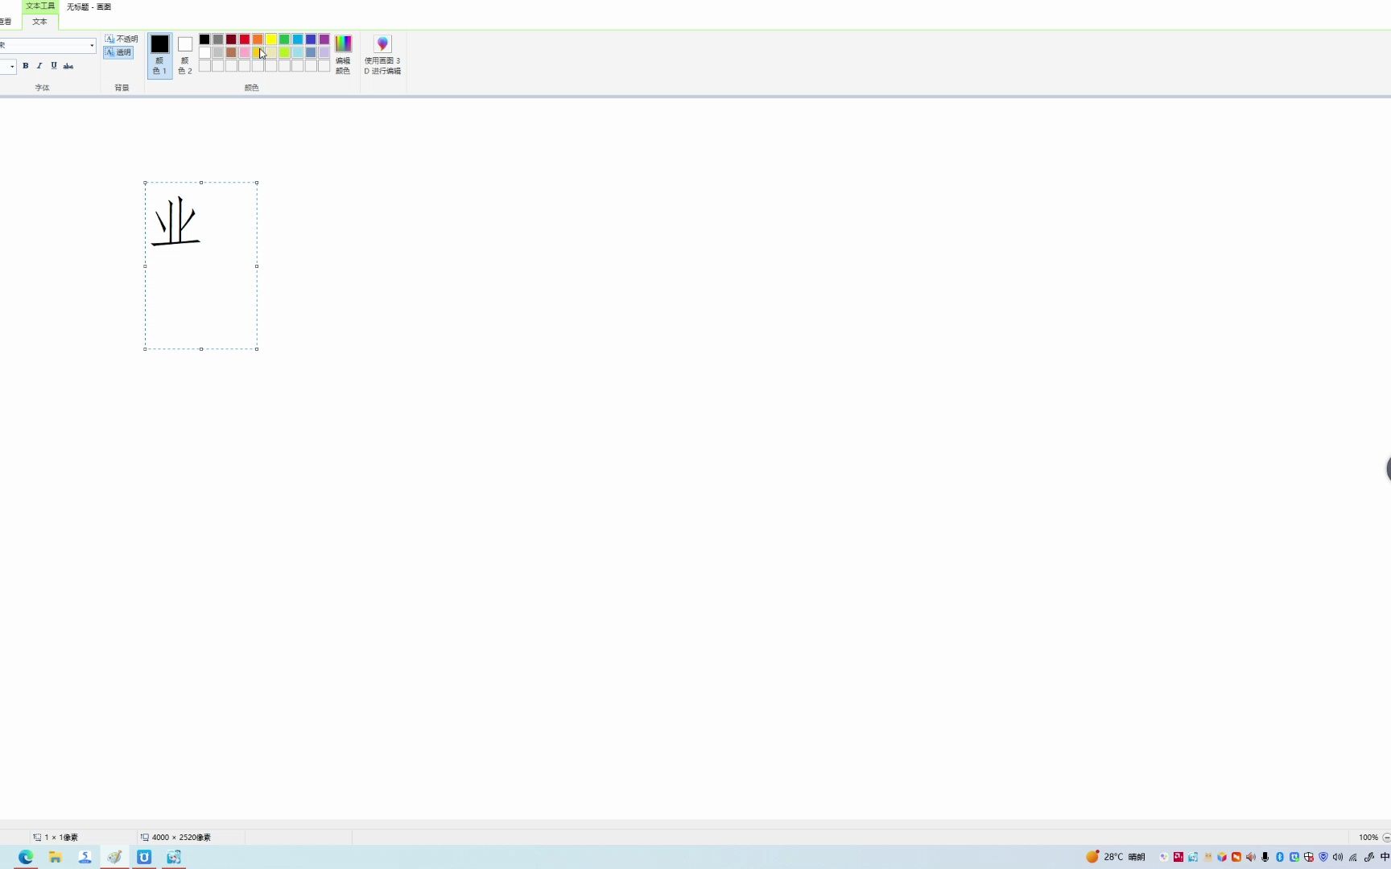Toggle strikethrough text formatting

coord(68,66)
